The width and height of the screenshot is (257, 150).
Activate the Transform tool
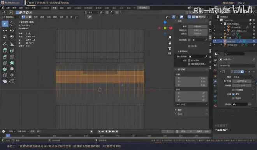[x=12, y=37]
